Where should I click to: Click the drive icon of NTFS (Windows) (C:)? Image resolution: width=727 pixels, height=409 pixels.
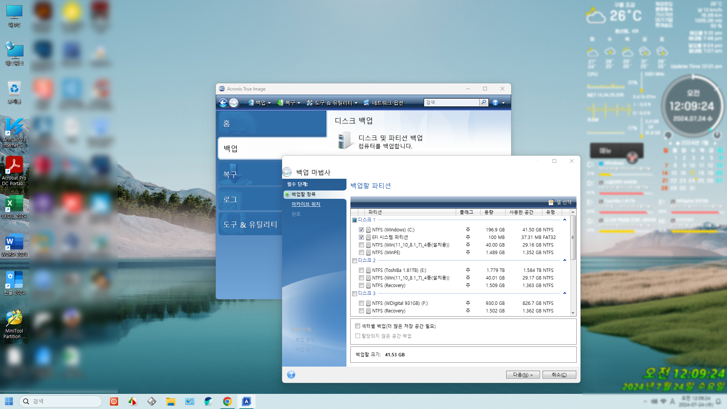tap(368, 230)
